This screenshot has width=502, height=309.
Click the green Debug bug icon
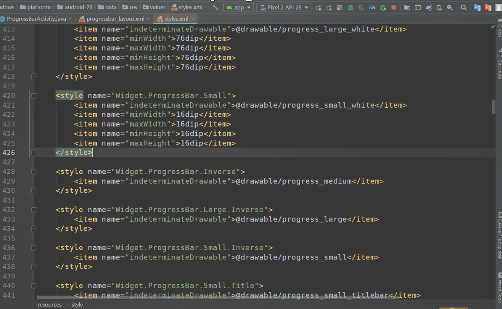point(351,8)
